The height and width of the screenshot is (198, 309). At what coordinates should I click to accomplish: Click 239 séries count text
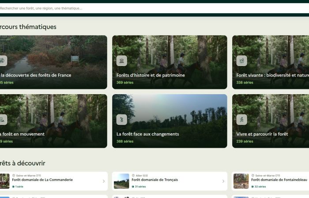pyautogui.click(x=245, y=141)
